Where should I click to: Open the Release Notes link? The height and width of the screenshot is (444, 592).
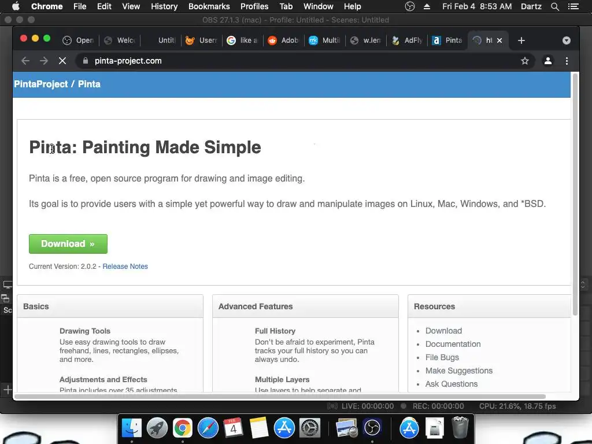[125, 267]
